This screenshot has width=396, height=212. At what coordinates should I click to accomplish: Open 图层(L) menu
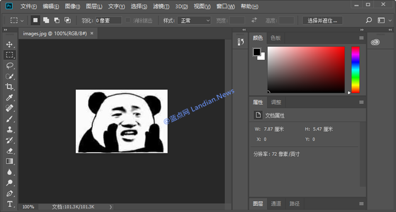tap(94, 6)
